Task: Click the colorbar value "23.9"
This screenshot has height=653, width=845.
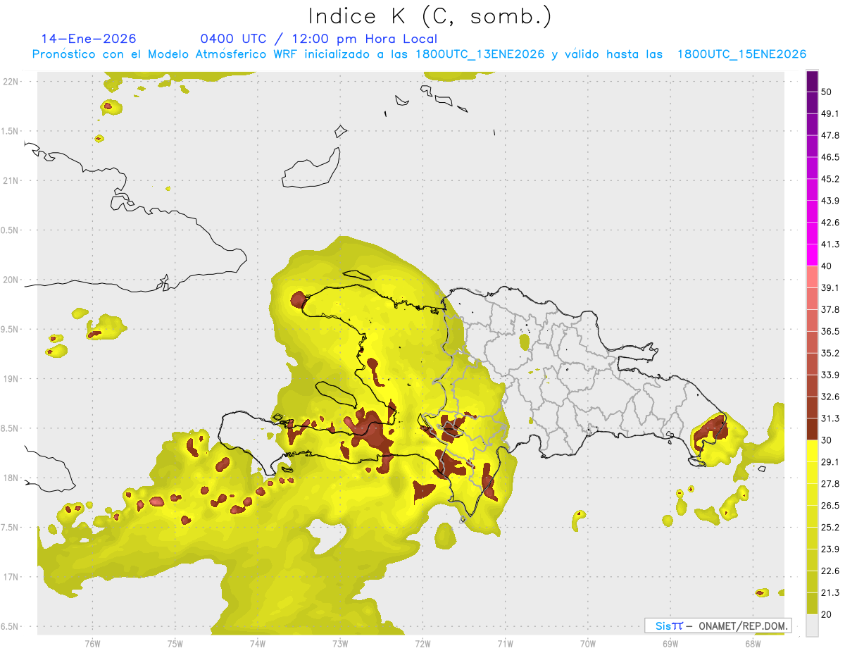Action: [x=830, y=549]
